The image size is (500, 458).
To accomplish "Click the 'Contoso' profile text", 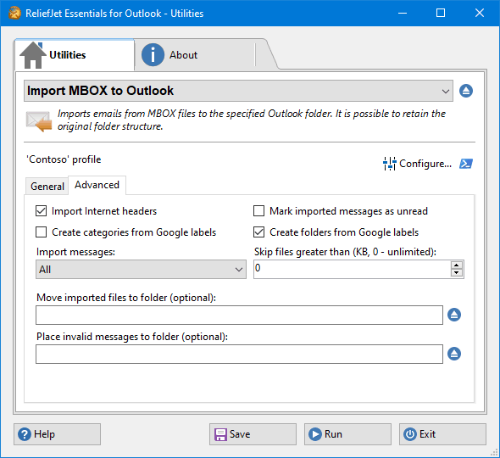I will click(x=64, y=159).
